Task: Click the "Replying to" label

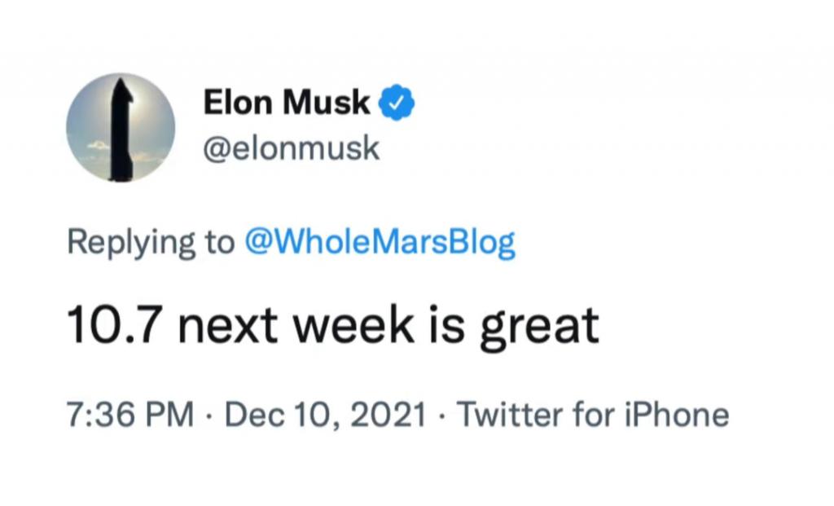Action: tap(151, 243)
